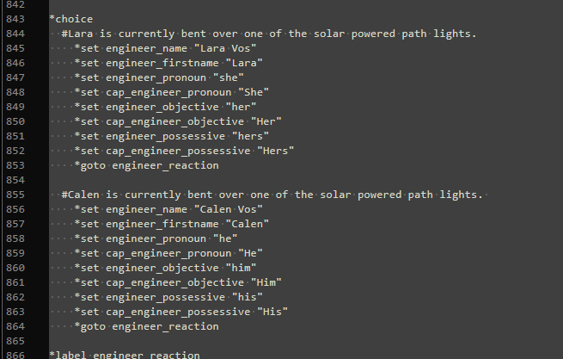Click the cap_engineer_possessive "Hers" line

pos(184,151)
